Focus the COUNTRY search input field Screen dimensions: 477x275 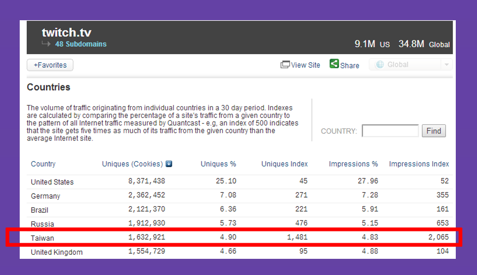pyautogui.click(x=390, y=131)
